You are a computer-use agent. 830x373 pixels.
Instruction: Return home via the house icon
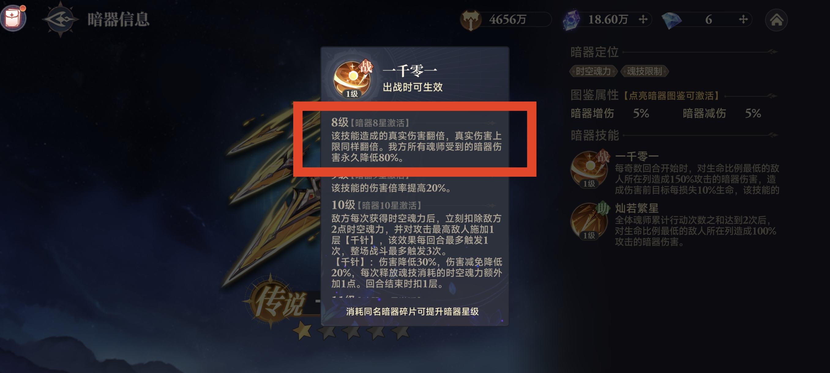click(x=776, y=20)
